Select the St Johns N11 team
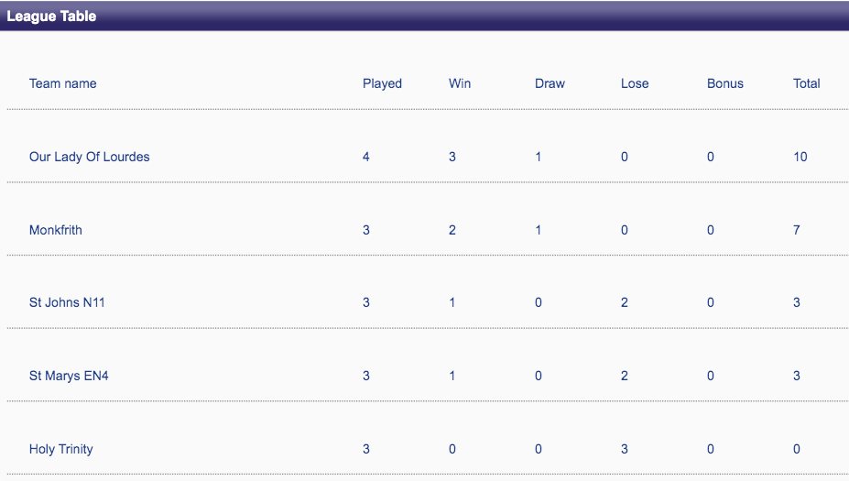This screenshot has width=849, height=481. 67,302
